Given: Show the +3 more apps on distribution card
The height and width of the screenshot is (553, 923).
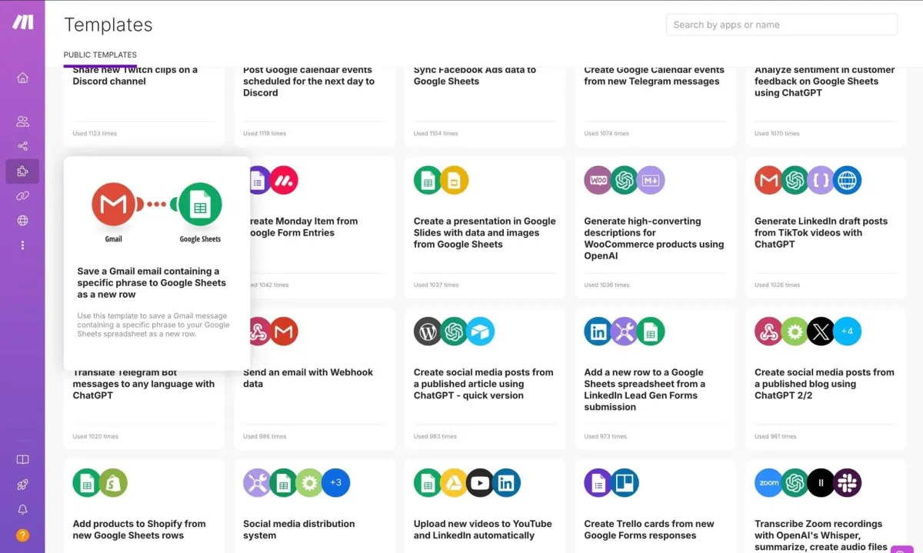Looking at the screenshot, I should [336, 483].
